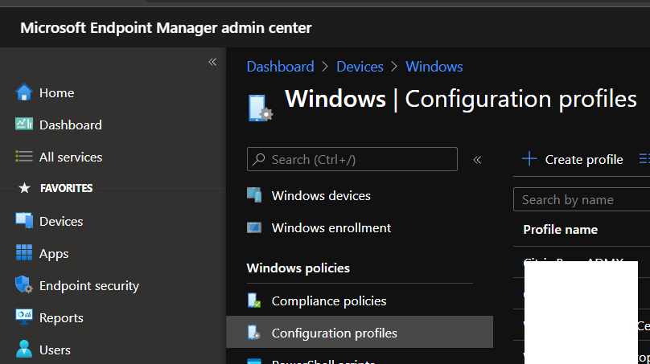Open Devices using its sidebar icon
The height and width of the screenshot is (364, 650).
click(24, 221)
